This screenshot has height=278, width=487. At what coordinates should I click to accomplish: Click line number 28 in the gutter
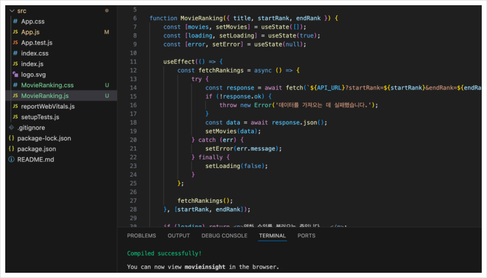133,209
